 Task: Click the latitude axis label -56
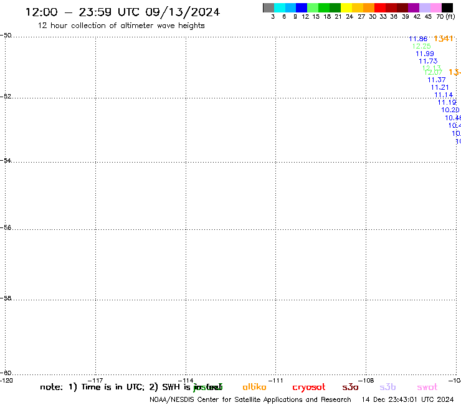[6, 227]
